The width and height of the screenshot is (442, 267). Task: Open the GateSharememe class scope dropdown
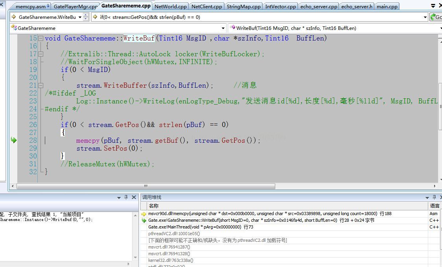[x=223, y=28]
